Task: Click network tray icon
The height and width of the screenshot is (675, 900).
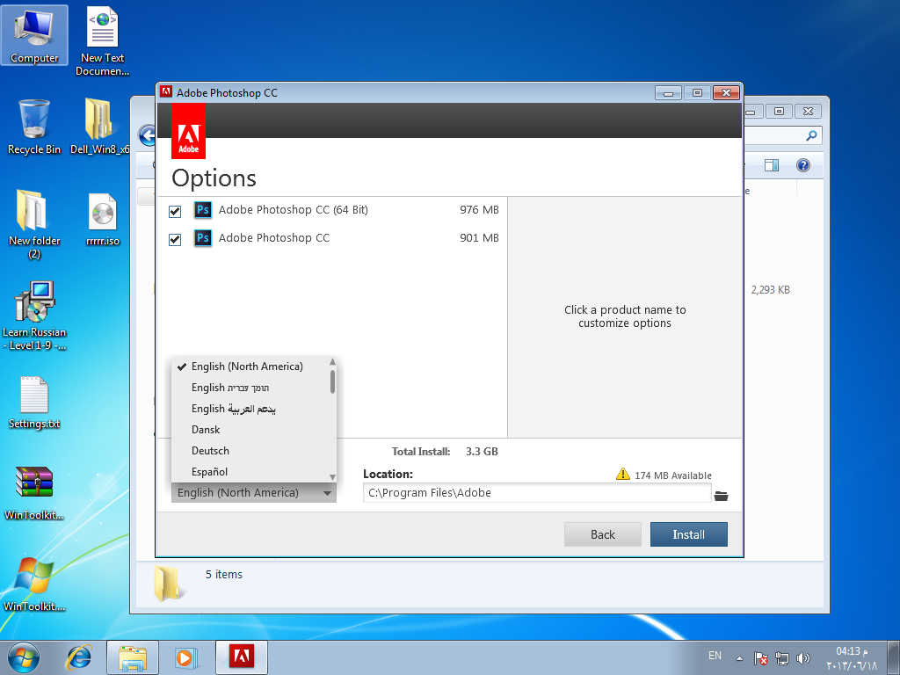Action: (781, 657)
